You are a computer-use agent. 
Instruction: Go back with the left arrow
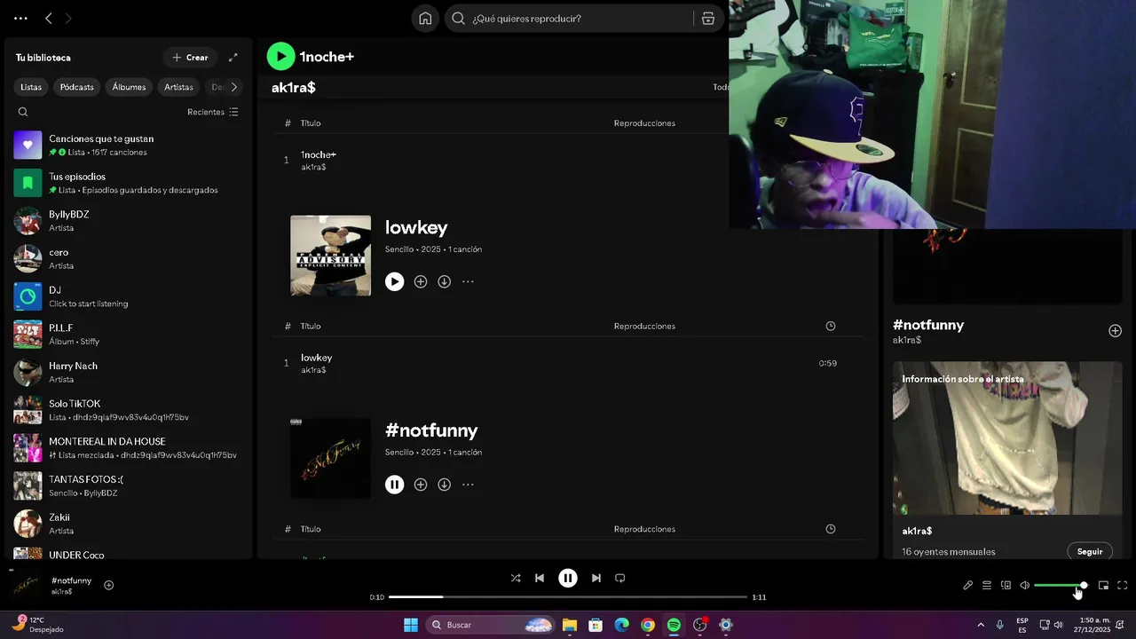pos(49,18)
